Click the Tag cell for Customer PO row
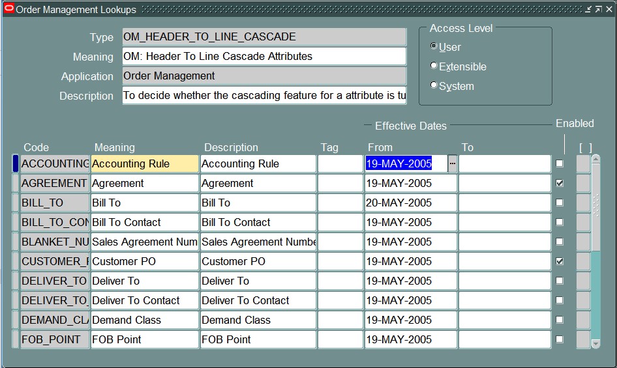The image size is (617, 368). tap(340, 261)
